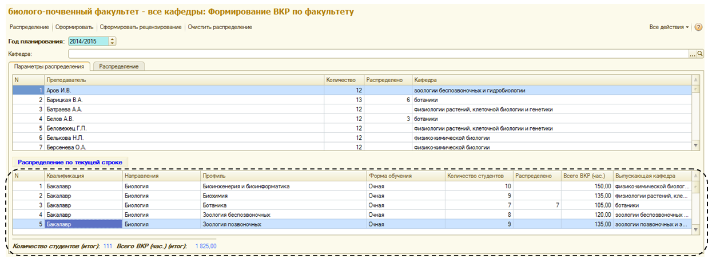Click selected Бакалавр cell in row 5

[x=83, y=224]
